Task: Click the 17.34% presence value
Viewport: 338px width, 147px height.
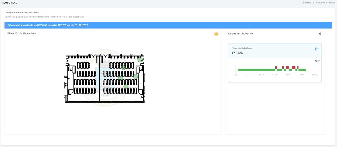Action: click(237, 53)
